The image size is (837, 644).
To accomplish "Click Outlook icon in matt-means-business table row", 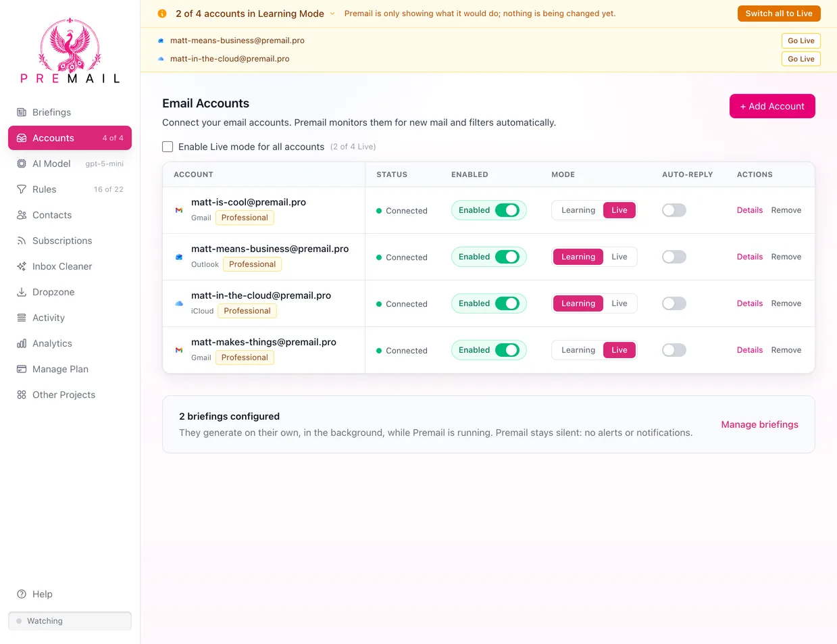I will point(179,257).
